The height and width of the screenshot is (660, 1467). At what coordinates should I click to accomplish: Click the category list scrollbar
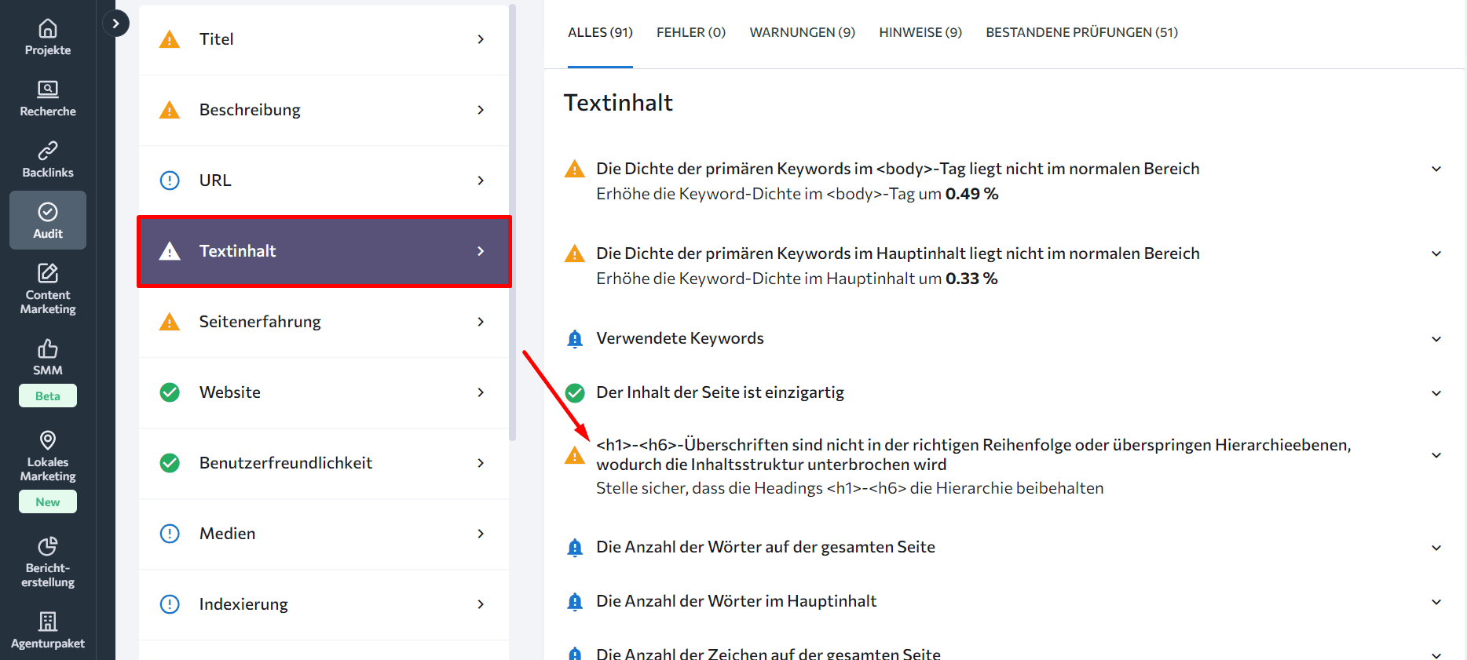tap(512, 223)
